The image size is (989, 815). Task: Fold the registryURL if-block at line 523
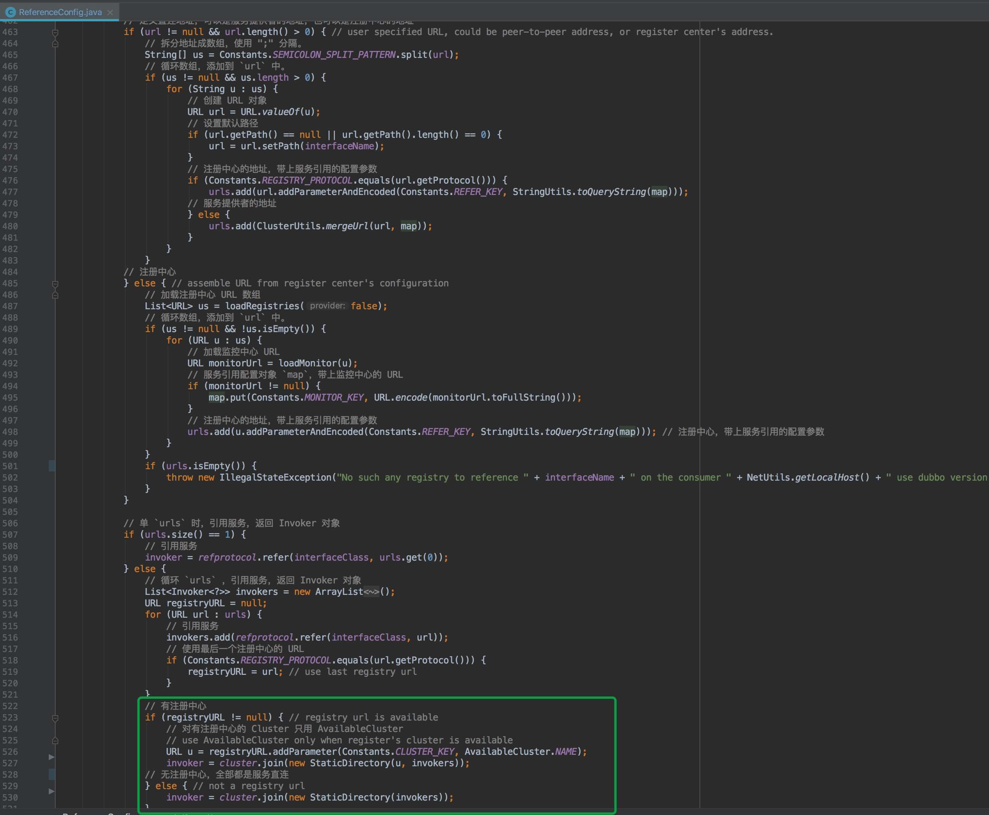(55, 718)
